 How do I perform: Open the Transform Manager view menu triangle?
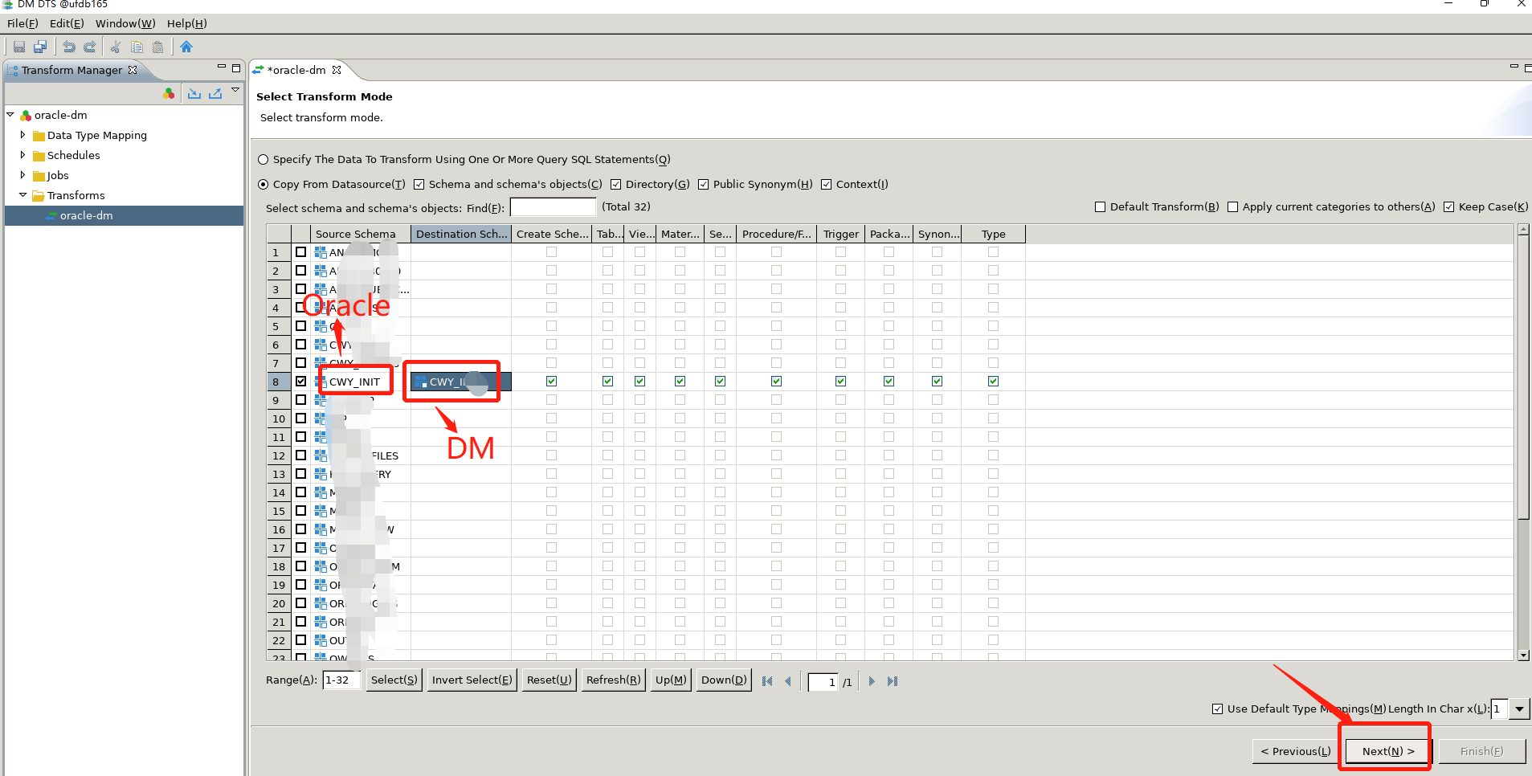[x=235, y=89]
